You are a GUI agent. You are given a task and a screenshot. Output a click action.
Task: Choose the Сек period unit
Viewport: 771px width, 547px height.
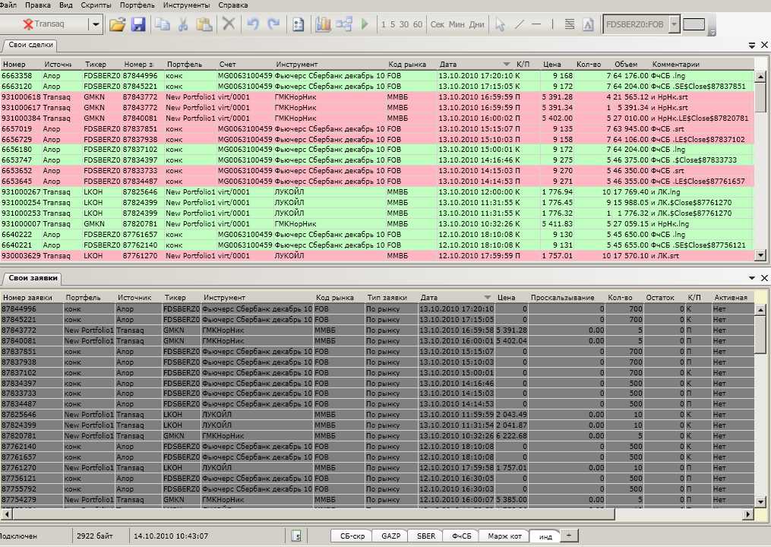pyautogui.click(x=437, y=24)
